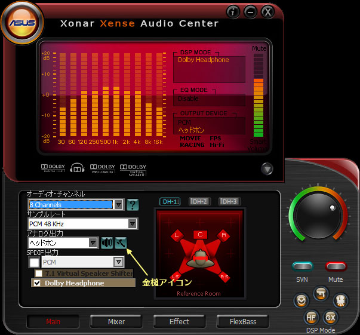This screenshot has height=335, width=360.
Task: Select the R speaker in room view
Action: click(224, 235)
